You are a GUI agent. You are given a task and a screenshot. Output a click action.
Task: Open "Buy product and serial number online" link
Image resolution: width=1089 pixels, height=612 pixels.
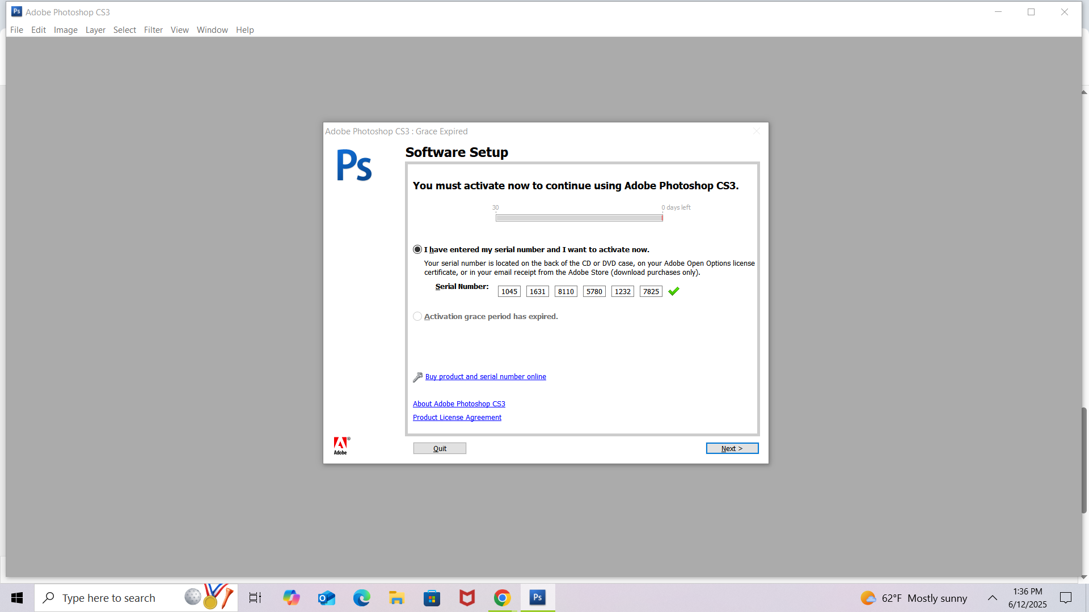tap(486, 377)
